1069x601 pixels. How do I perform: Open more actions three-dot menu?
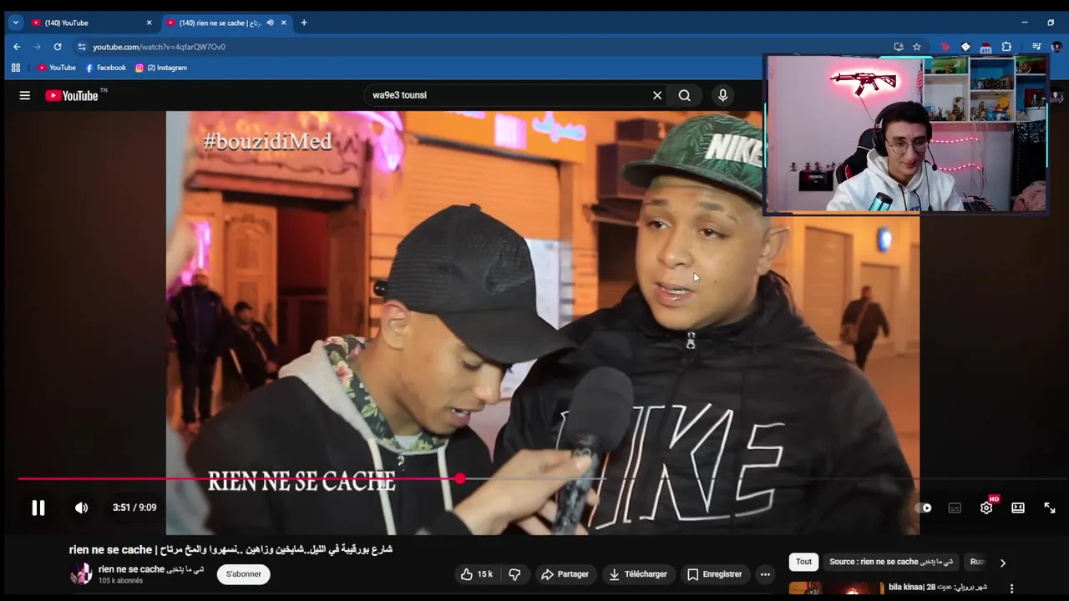(765, 574)
